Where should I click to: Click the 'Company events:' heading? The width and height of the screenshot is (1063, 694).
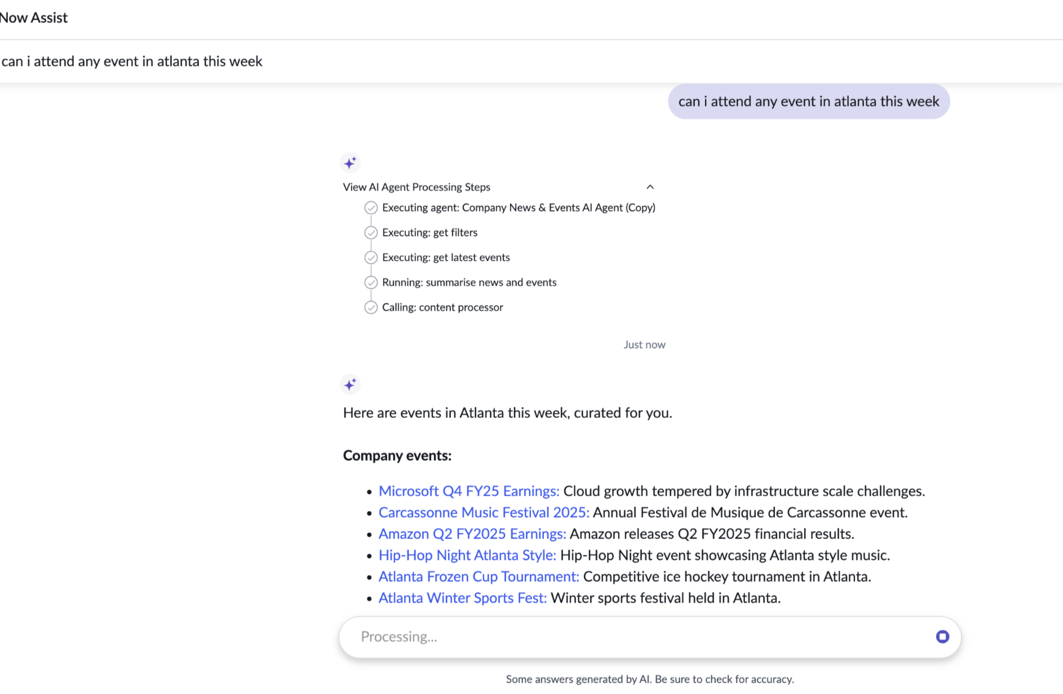[x=397, y=456]
